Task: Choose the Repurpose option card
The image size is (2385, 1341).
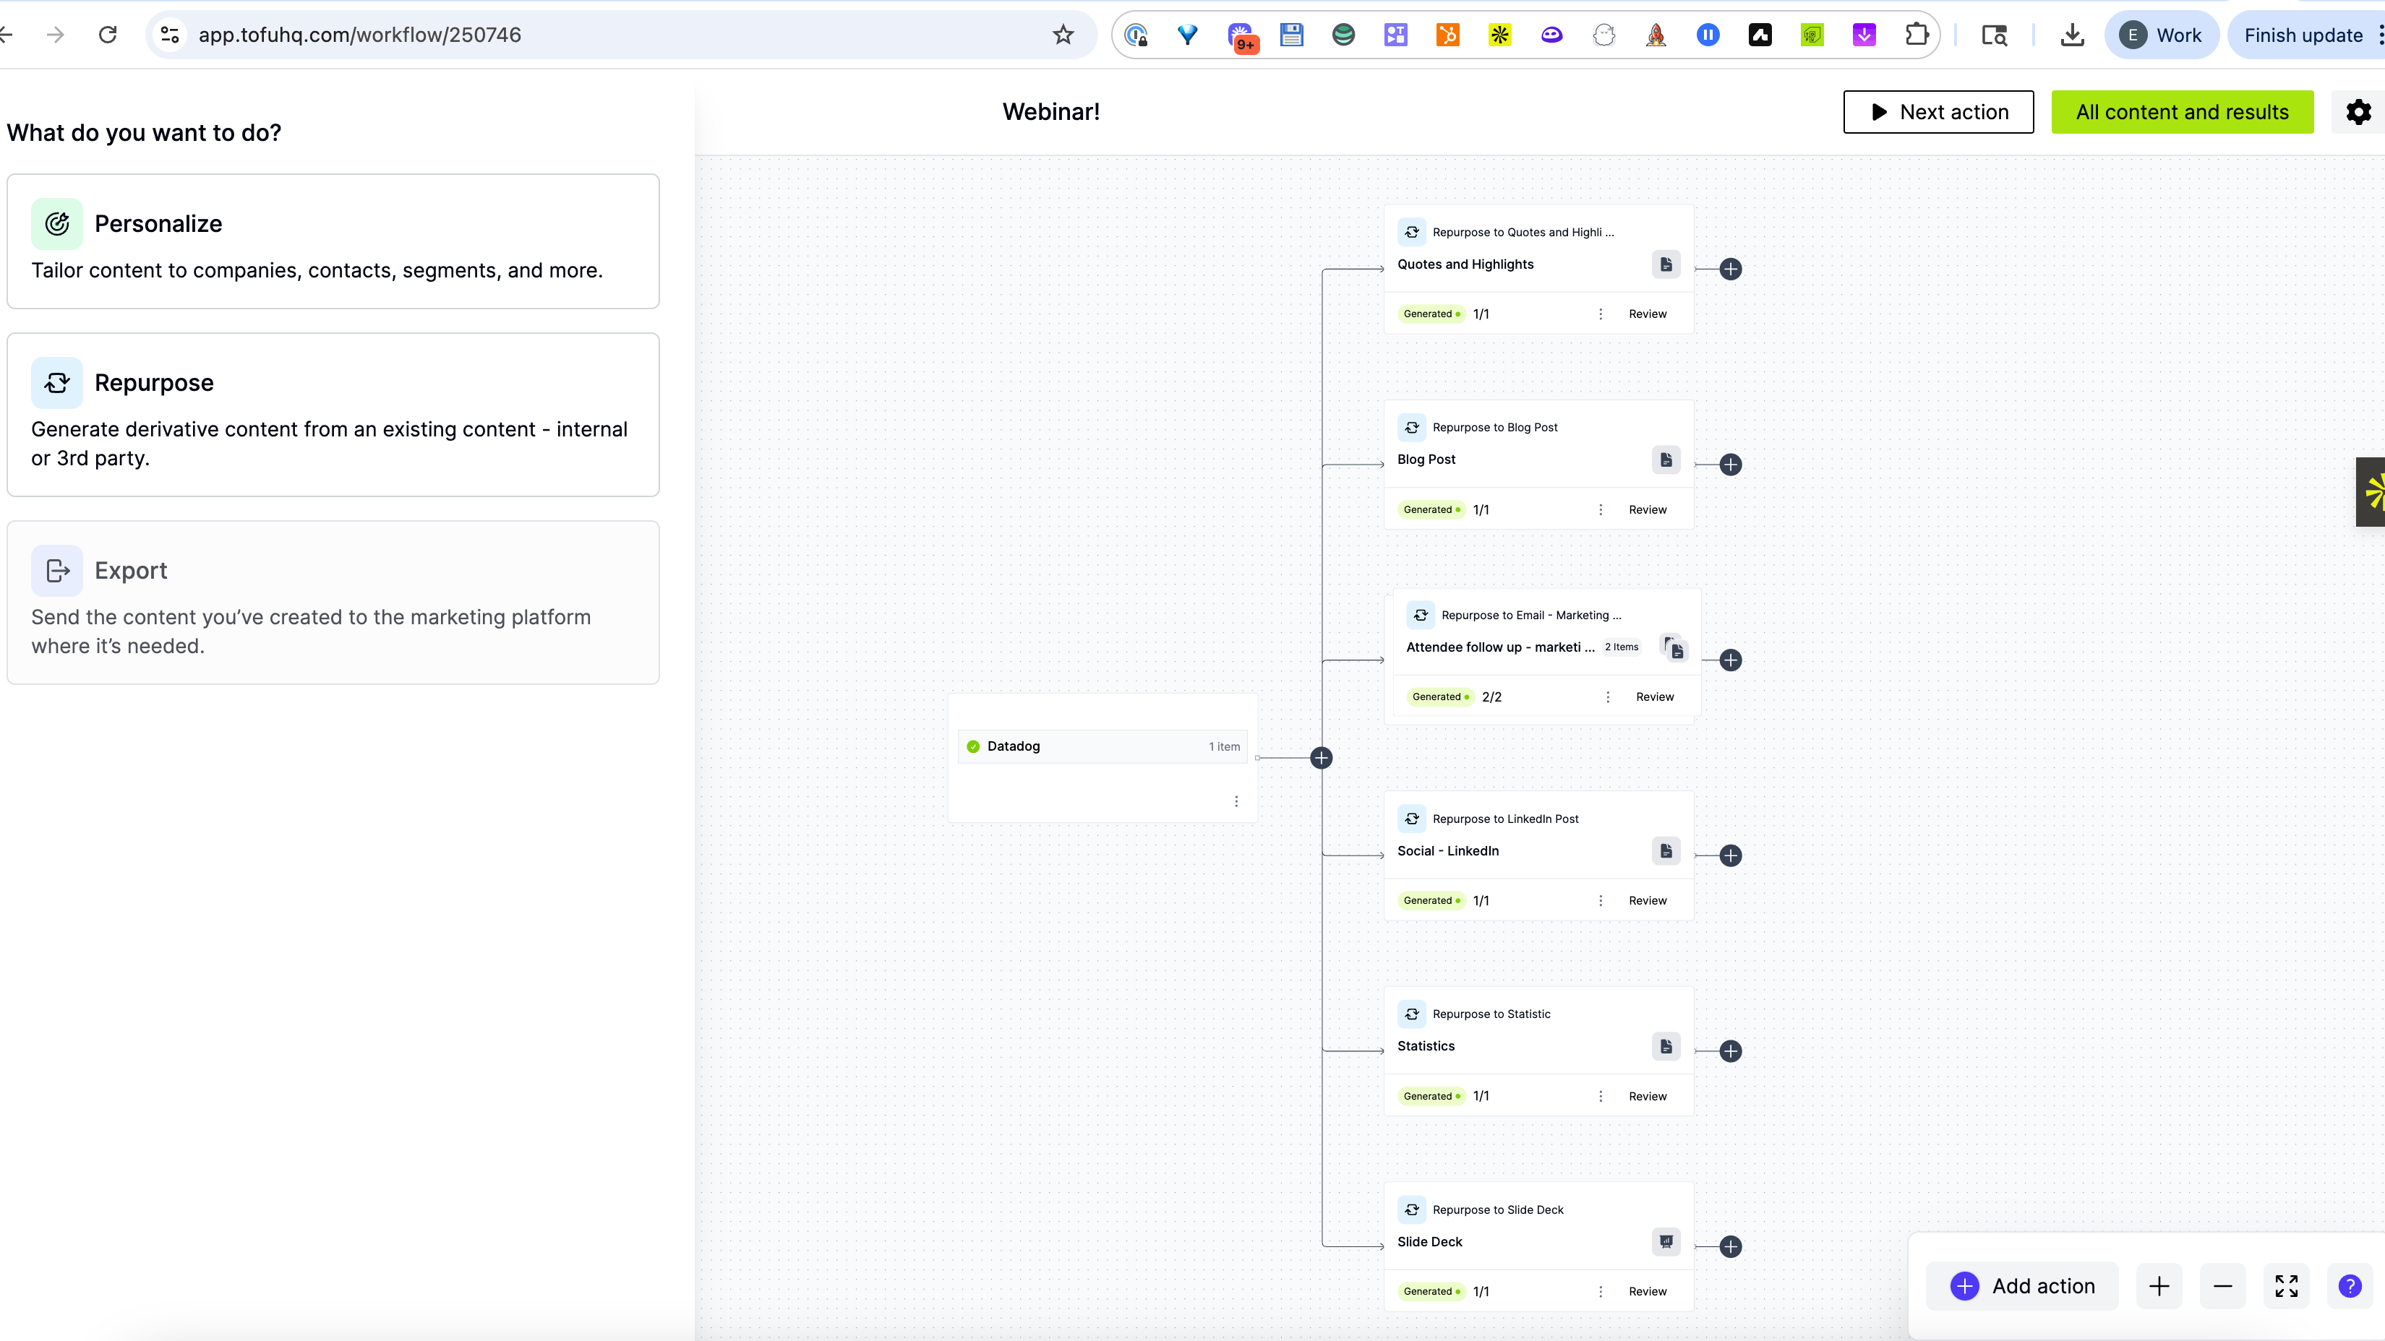Action: click(333, 415)
